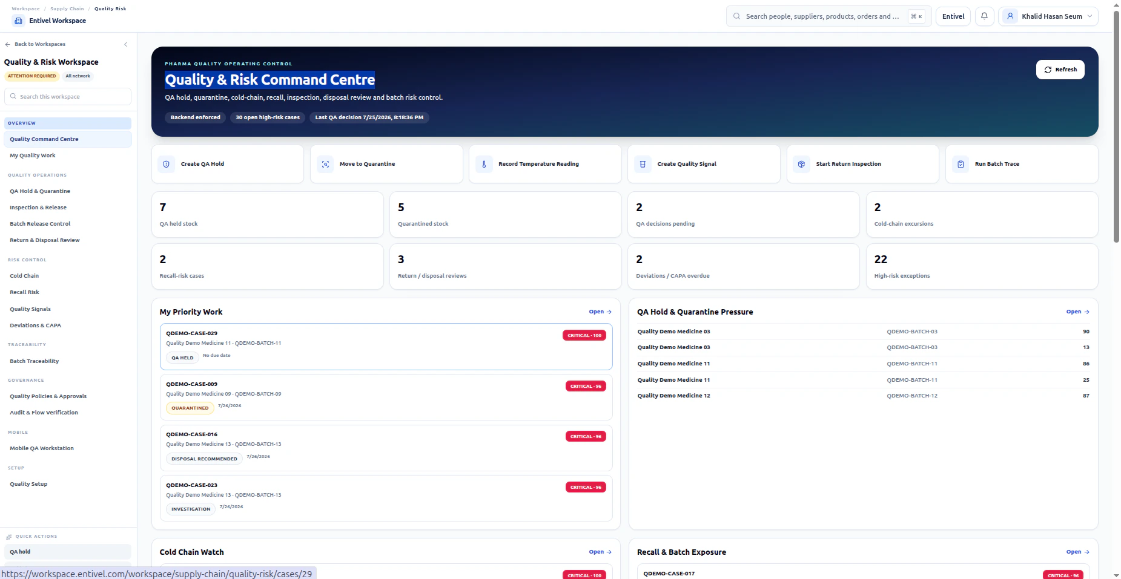This screenshot has width=1121, height=579.
Task: Click the 30 open high-risk cases chip
Action: [x=268, y=117]
